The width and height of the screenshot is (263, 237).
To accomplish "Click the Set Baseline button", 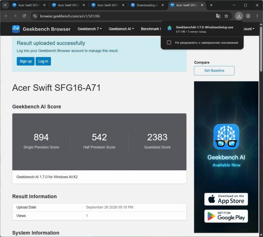I will point(214,71).
